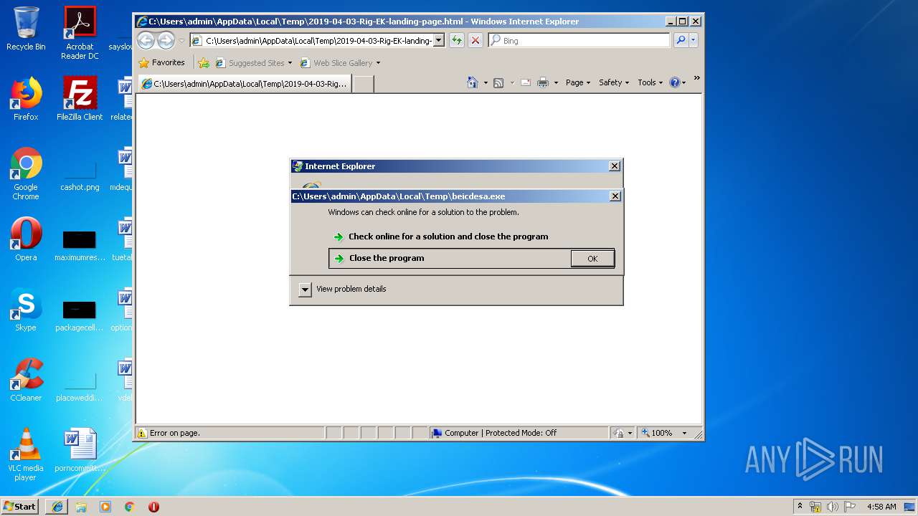Open Recycle Bin desktop icon

tap(26, 29)
